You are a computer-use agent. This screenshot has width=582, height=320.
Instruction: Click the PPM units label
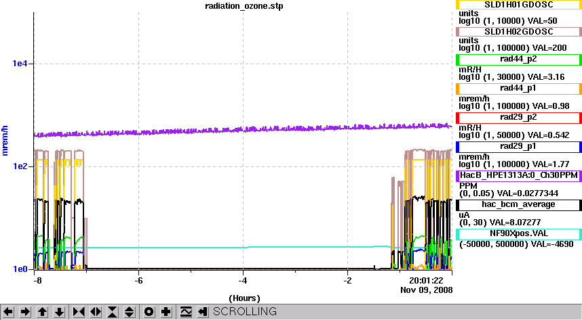[467, 186]
